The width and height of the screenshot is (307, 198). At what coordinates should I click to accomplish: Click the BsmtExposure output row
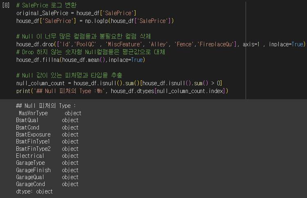(47, 134)
